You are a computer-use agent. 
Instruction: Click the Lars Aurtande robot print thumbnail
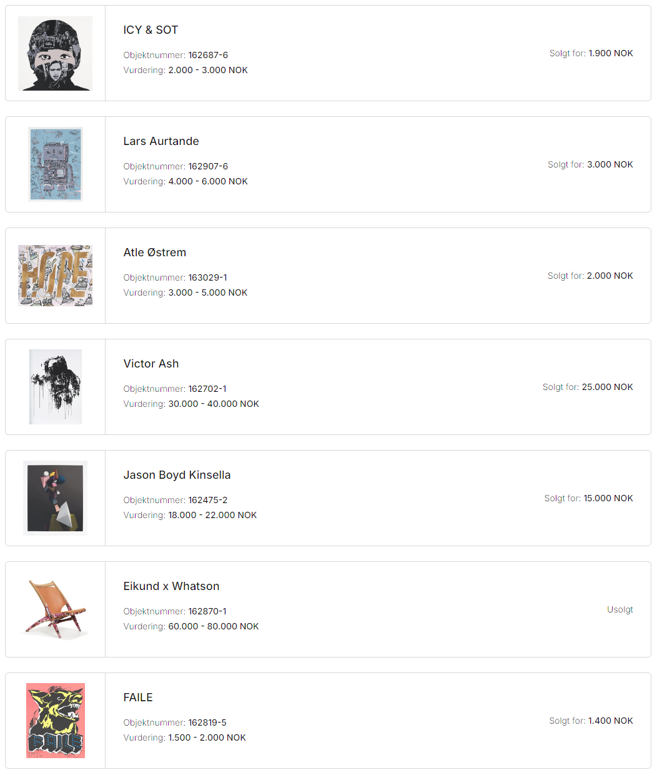[55, 164]
